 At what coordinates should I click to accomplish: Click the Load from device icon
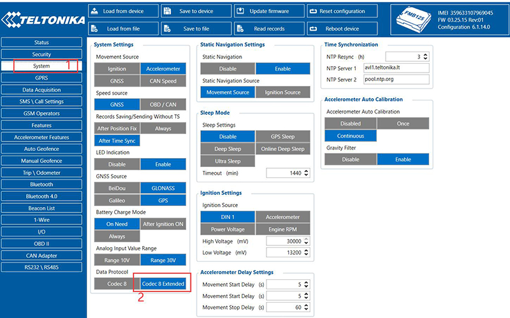[94, 11]
